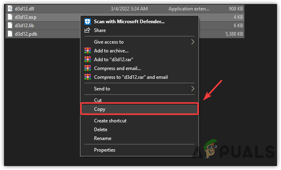This screenshot has height=170, width=281.
Task: Click the Application exten... type cell
Action: click(x=189, y=8)
